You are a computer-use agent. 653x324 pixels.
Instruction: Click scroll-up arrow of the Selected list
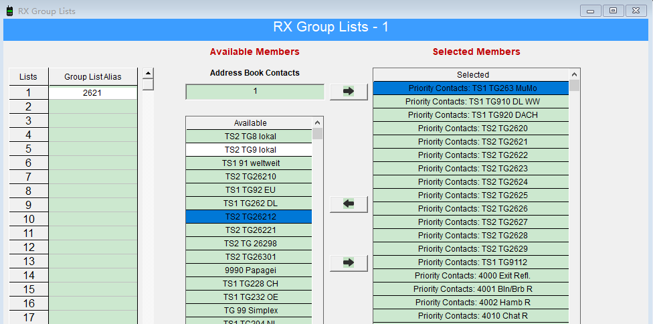pyautogui.click(x=574, y=74)
